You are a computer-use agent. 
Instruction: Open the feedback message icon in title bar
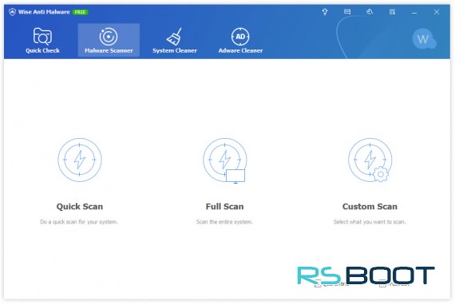coord(347,12)
